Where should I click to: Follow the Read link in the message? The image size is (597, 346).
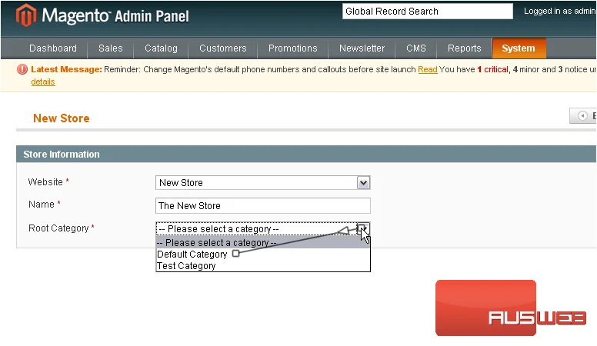coord(428,70)
